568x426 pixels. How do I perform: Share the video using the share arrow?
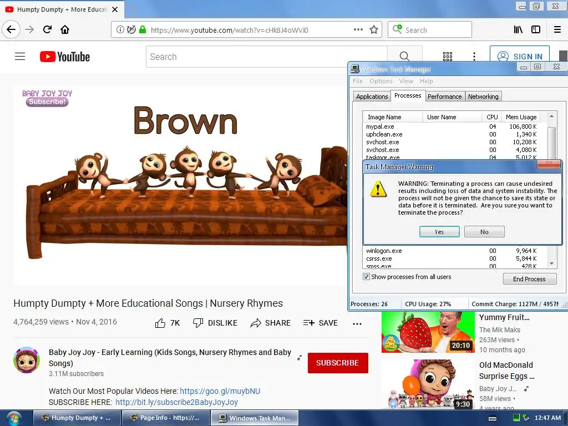point(256,323)
